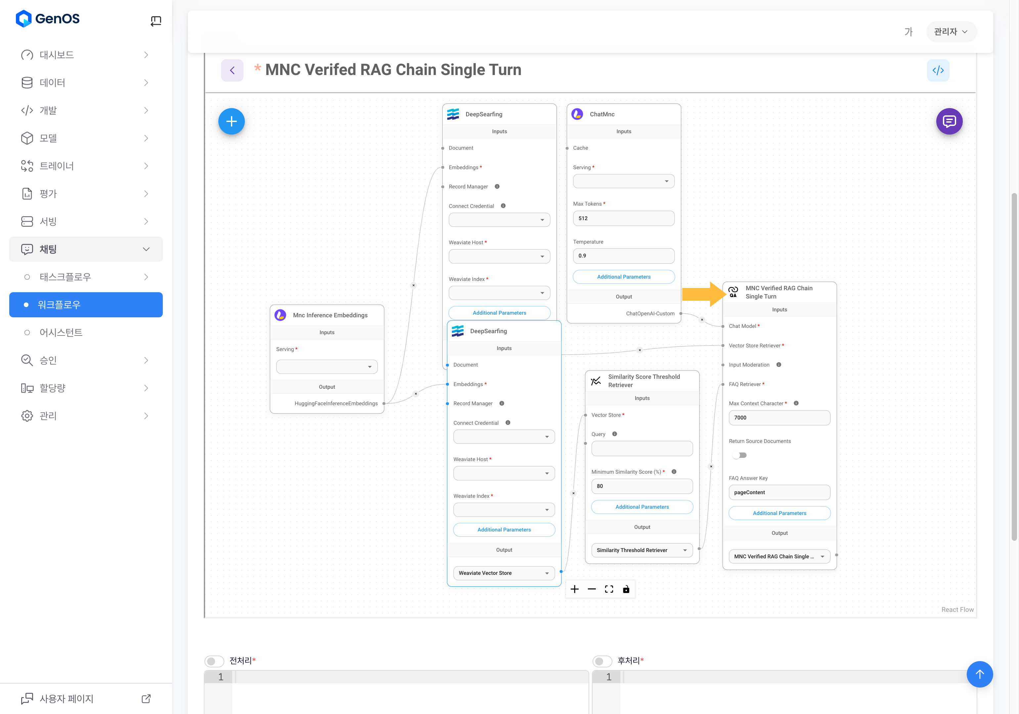Click the canvas lock icon

pos(626,589)
